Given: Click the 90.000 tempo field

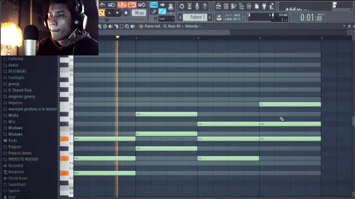Looking at the screenshot, I should (139, 13).
